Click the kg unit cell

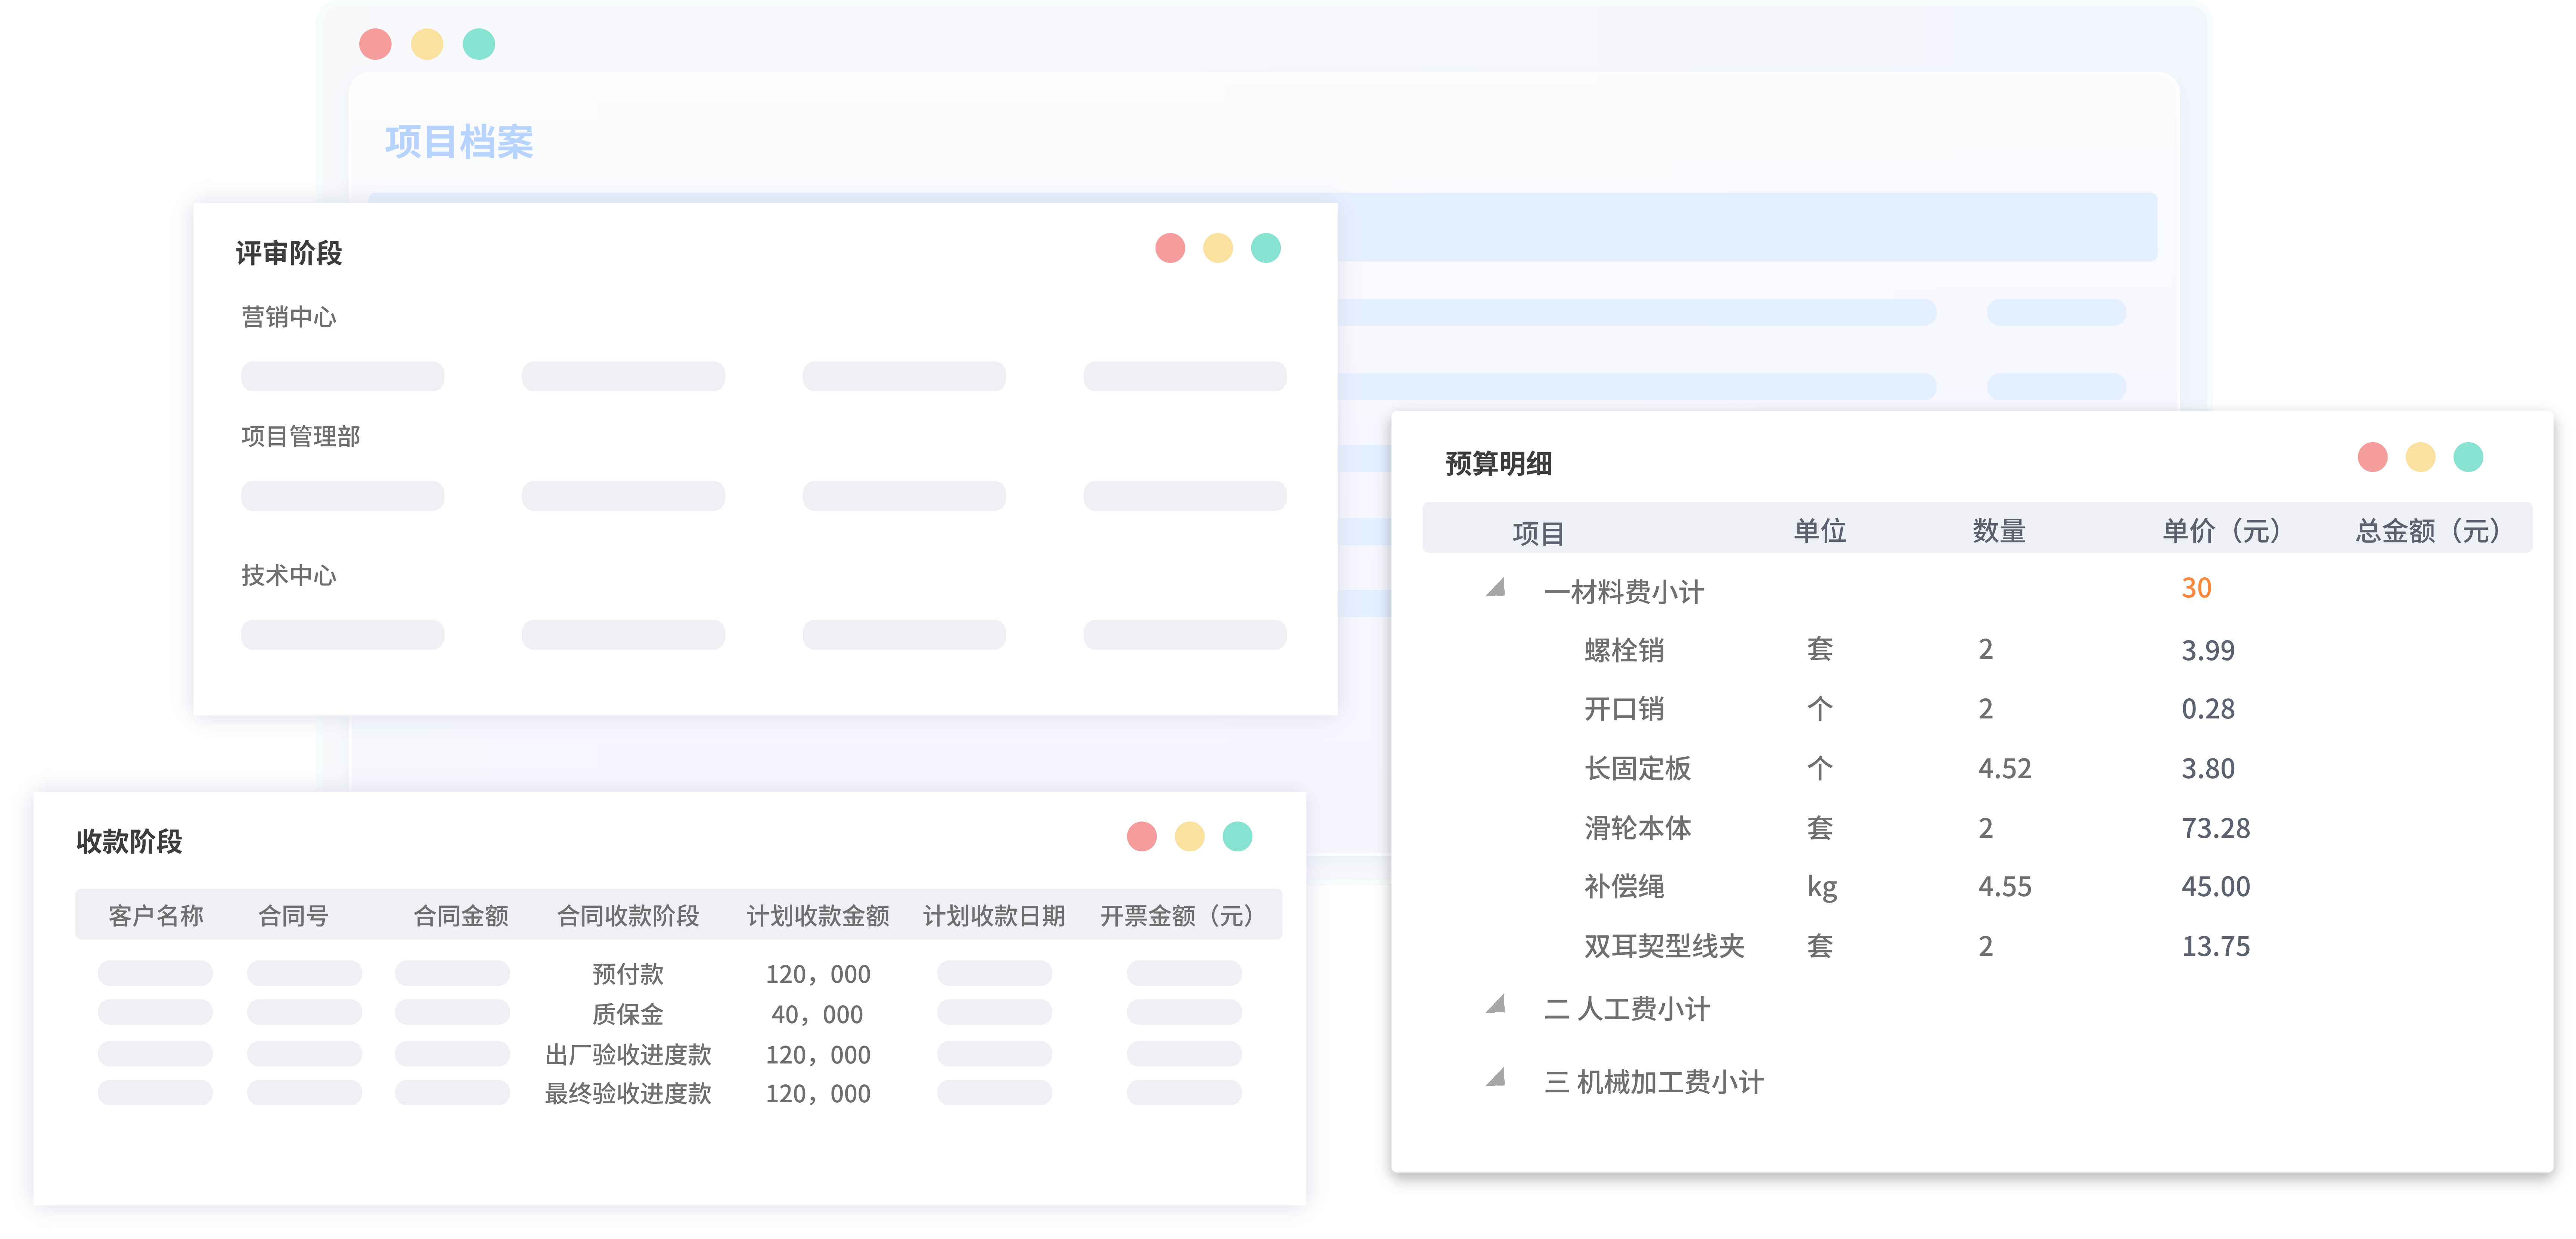(1822, 888)
